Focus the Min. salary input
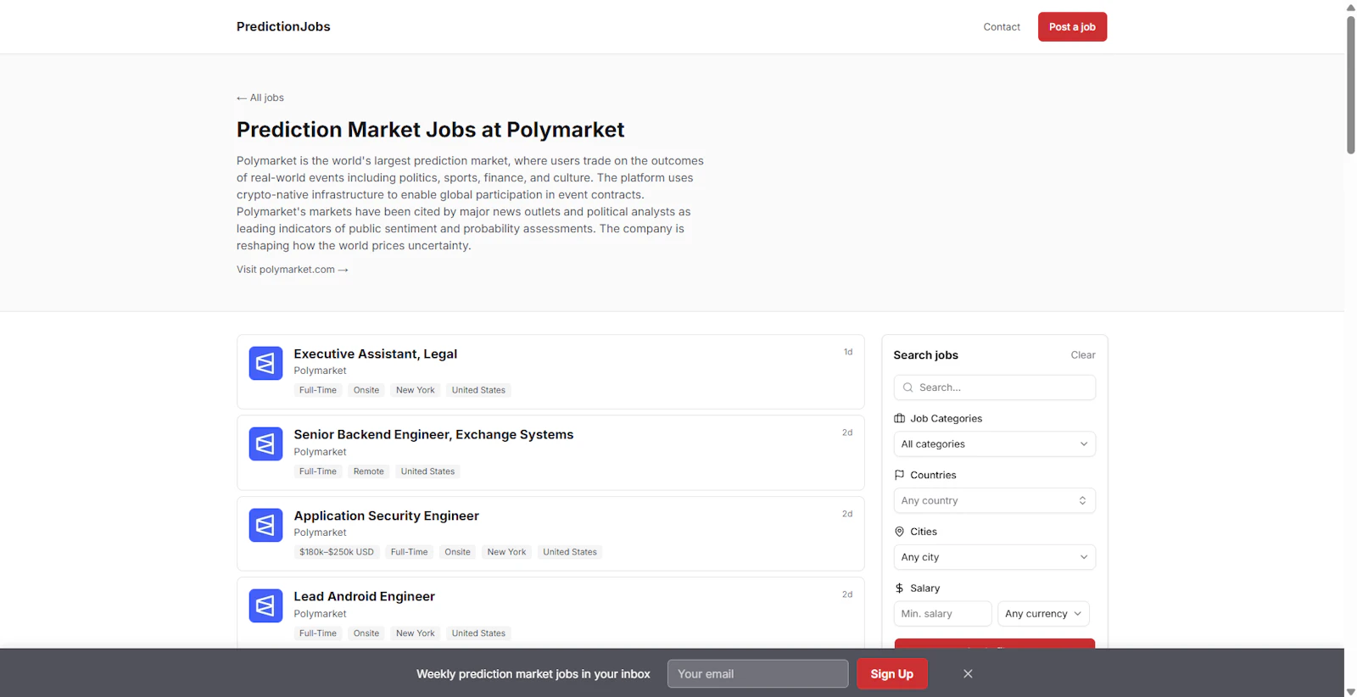 [x=942, y=614]
